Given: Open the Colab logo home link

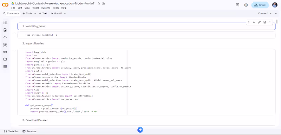Looking at the screenshot, I should pos(5,5).
